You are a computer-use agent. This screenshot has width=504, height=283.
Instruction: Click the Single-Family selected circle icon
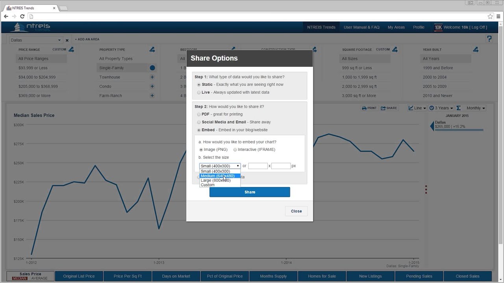152,68
